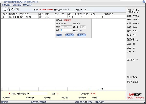Screen dimensions: 146x104
Task: Click the 批准文号 column header
Action: pyautogui.click(x=115, y=14)
